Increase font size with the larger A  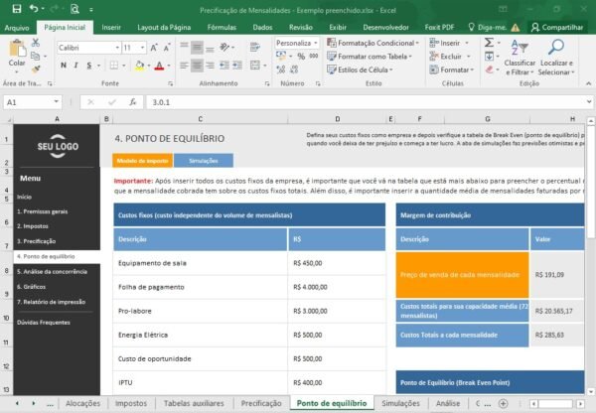click(154, 48)
